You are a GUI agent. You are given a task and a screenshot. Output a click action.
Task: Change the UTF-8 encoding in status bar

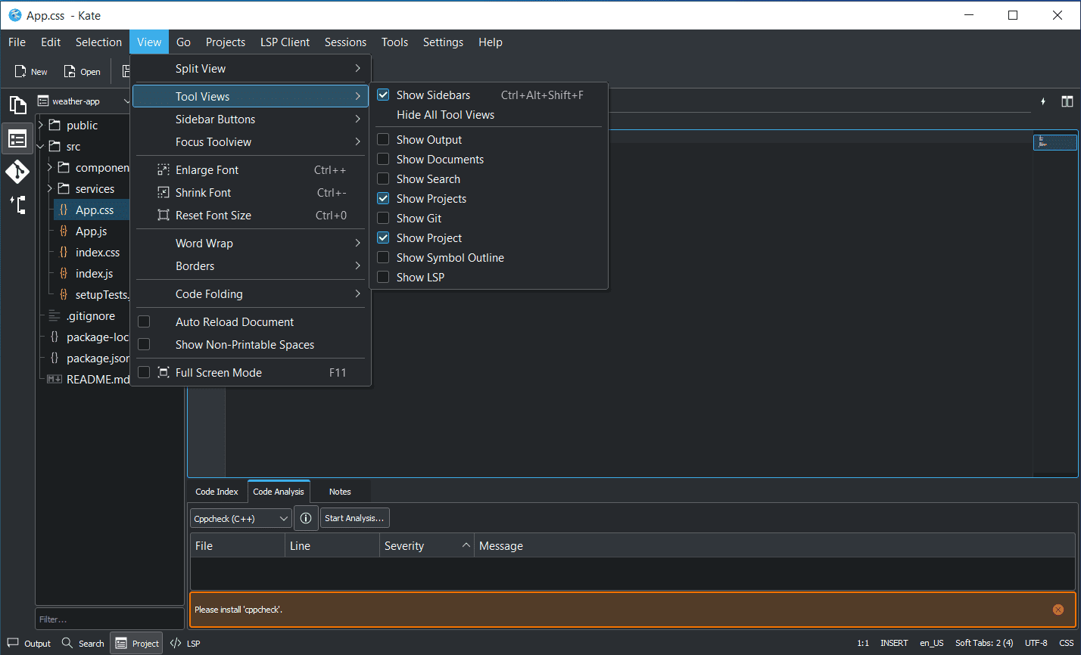(x=1036, y=644)
